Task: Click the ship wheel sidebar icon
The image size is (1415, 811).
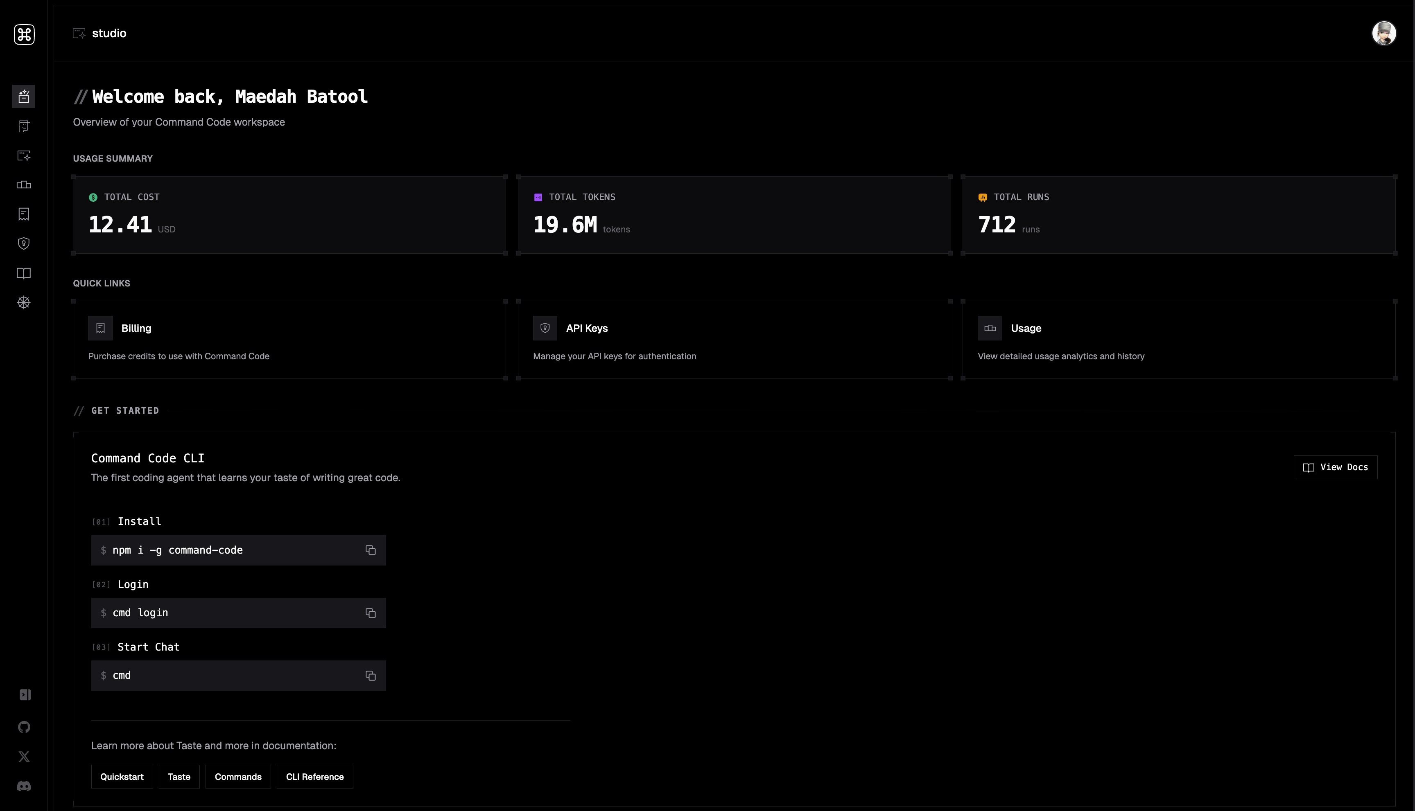Action: 23,302
